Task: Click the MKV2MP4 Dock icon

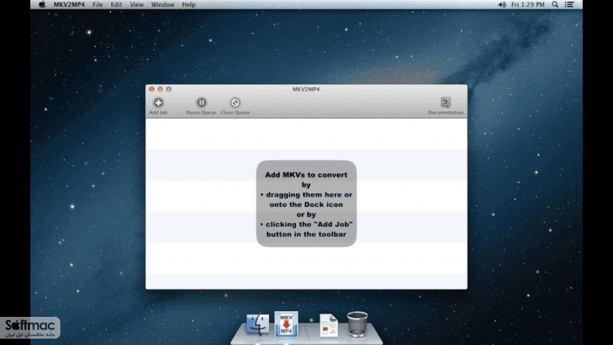Action: (x=286, y=324)
